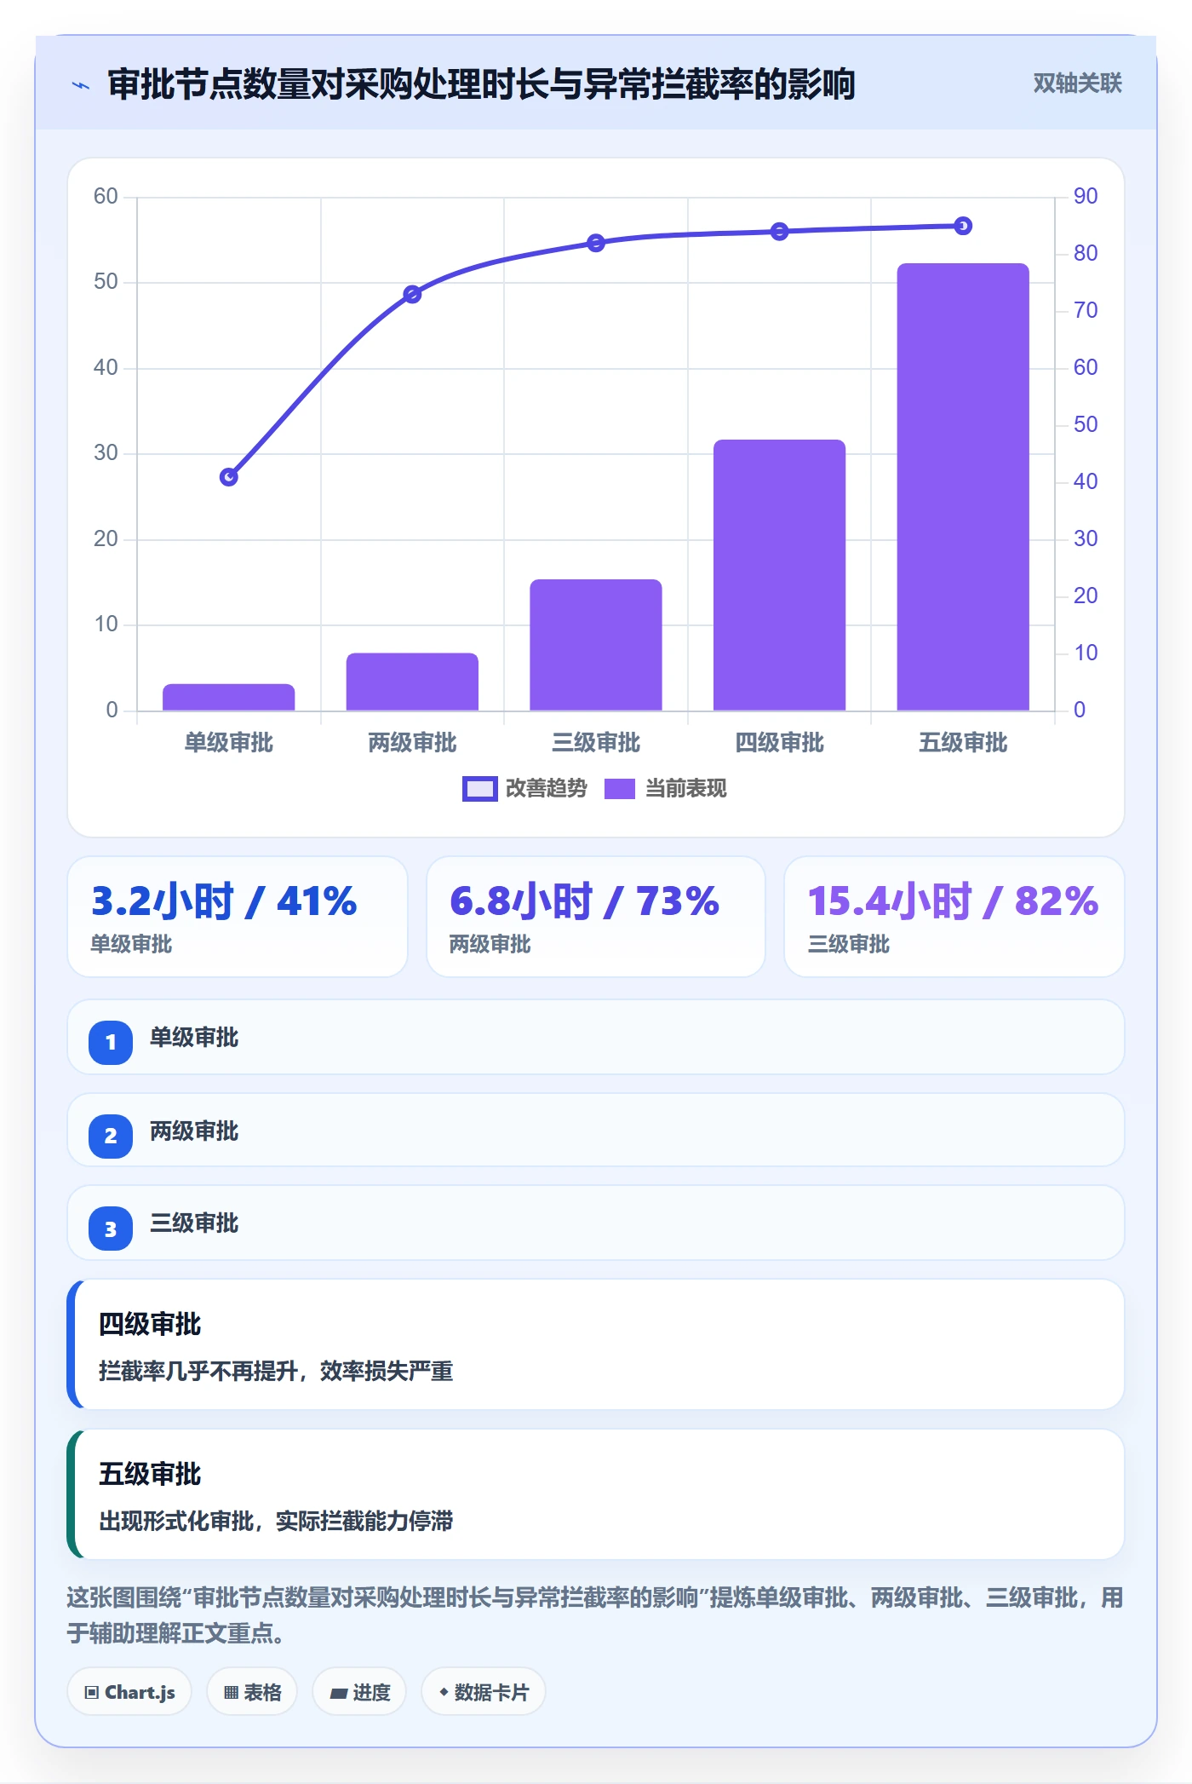Image resolution: width=1192 pixels, height=1784 pixels.
Task: Open the 五级审批 note card heading
Action: pos(150,1474)
